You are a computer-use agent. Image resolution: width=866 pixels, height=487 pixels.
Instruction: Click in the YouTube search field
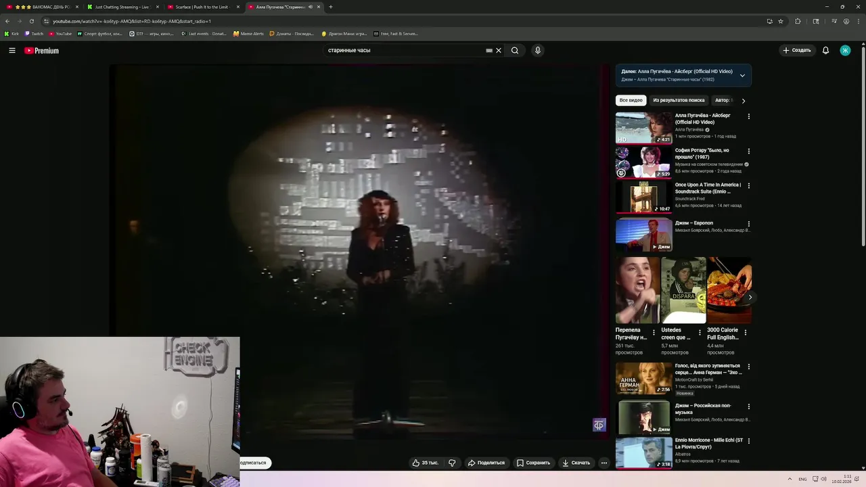405,50
